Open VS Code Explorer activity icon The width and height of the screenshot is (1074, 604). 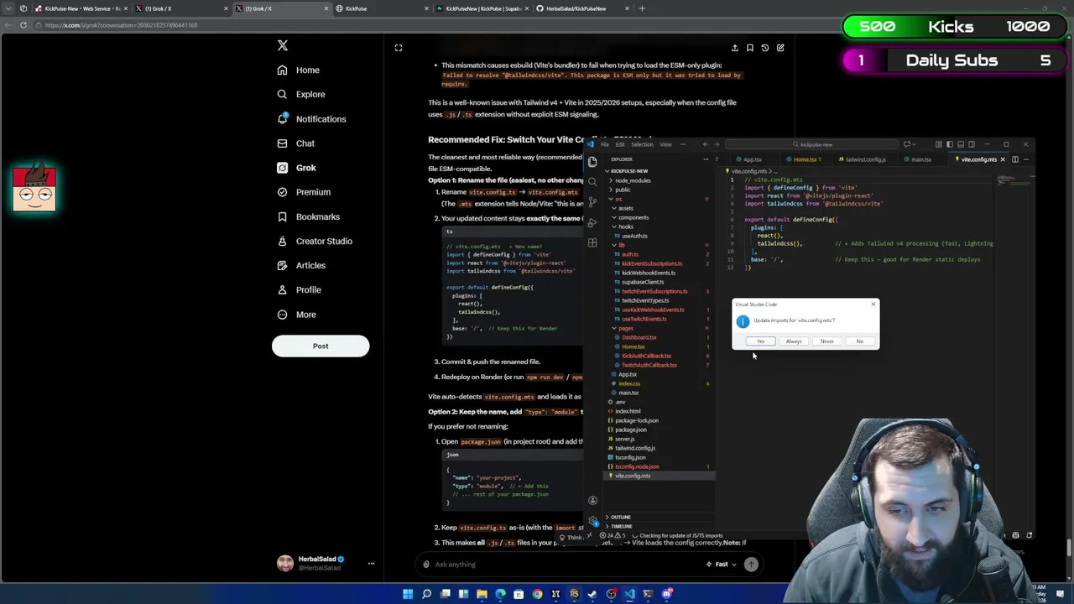tap(592, 161)
